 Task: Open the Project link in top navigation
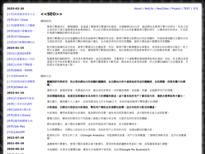click(x=176, y=8)
